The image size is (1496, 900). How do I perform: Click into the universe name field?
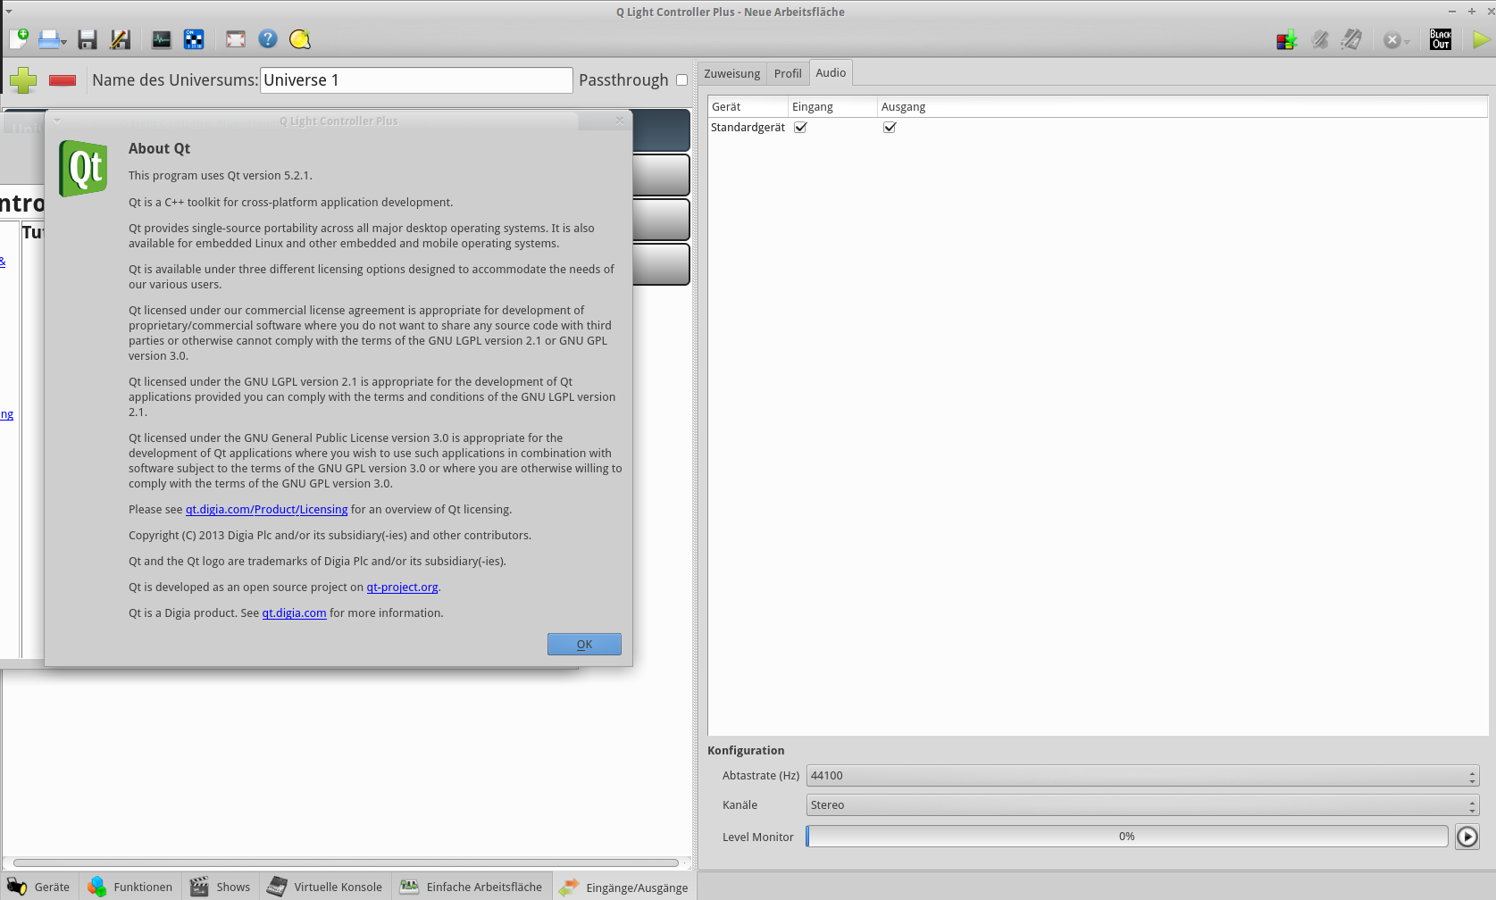point(416,80)
